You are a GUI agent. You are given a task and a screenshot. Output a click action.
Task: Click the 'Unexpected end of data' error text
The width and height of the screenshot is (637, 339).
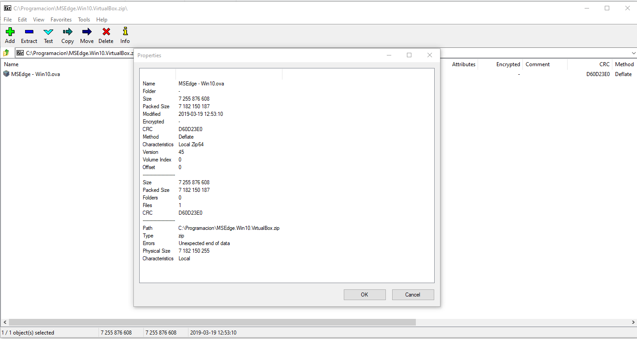[204, 243]
